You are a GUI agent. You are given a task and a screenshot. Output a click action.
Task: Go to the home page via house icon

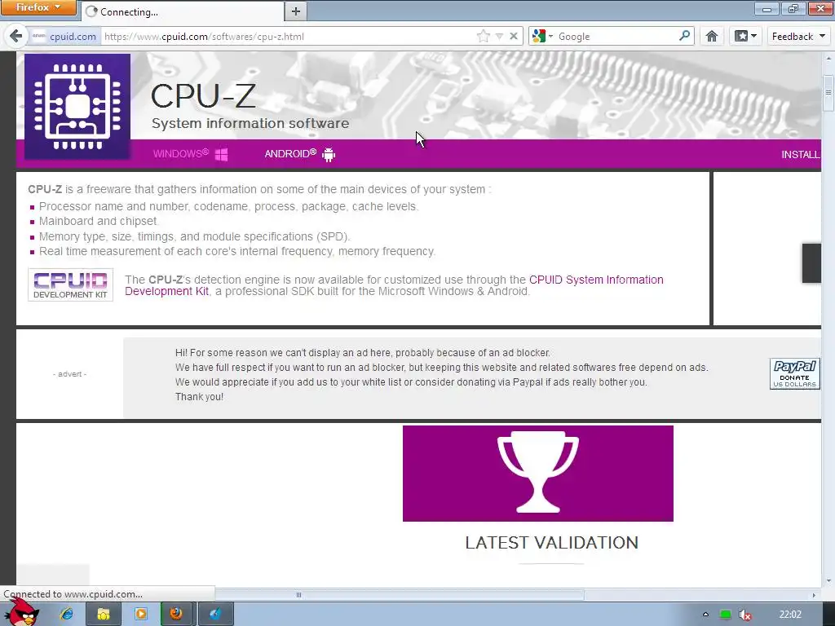711,36
